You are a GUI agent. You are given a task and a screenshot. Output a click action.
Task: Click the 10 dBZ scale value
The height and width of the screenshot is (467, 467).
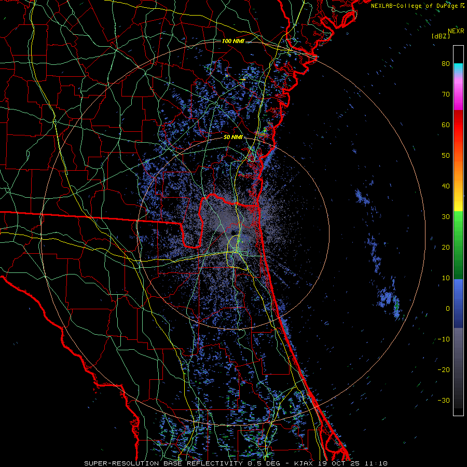(x=446, y=278)
